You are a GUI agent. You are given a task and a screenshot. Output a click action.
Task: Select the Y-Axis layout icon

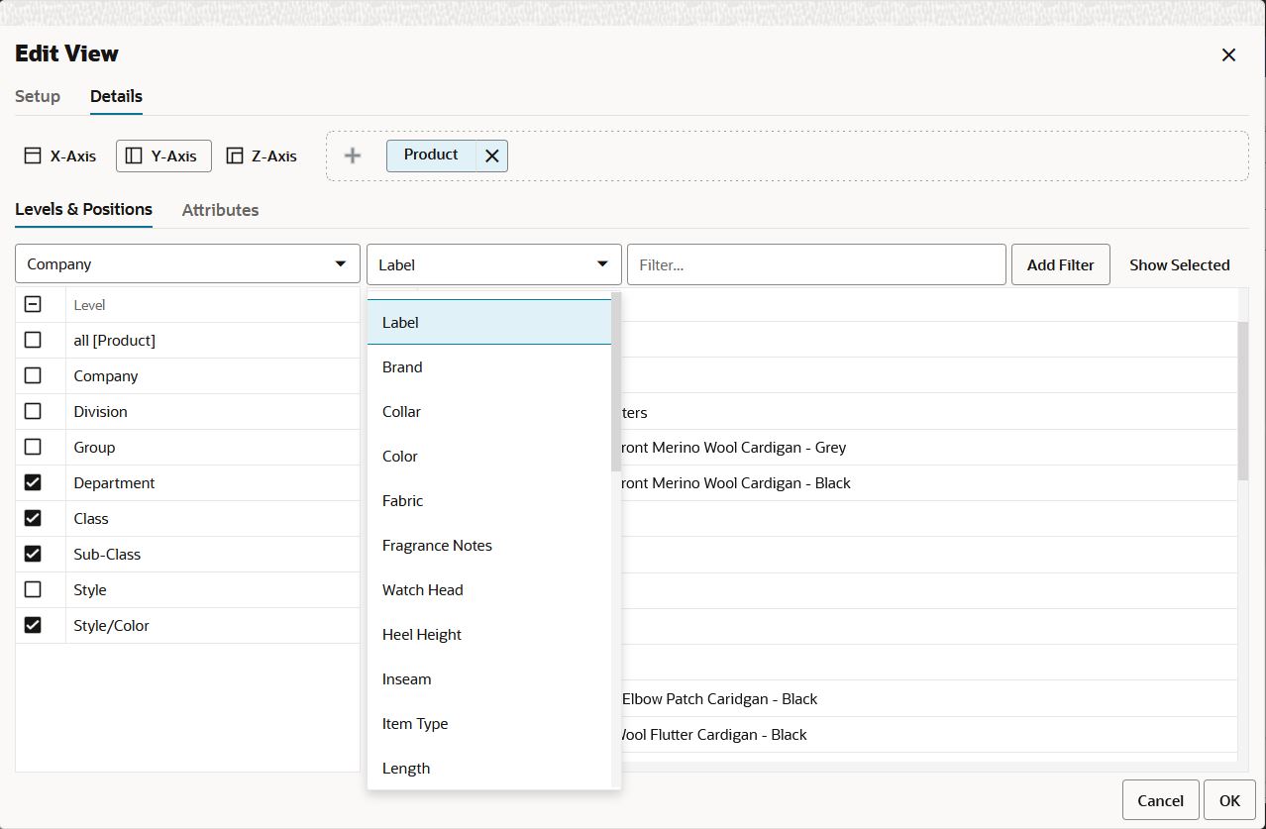134,155
